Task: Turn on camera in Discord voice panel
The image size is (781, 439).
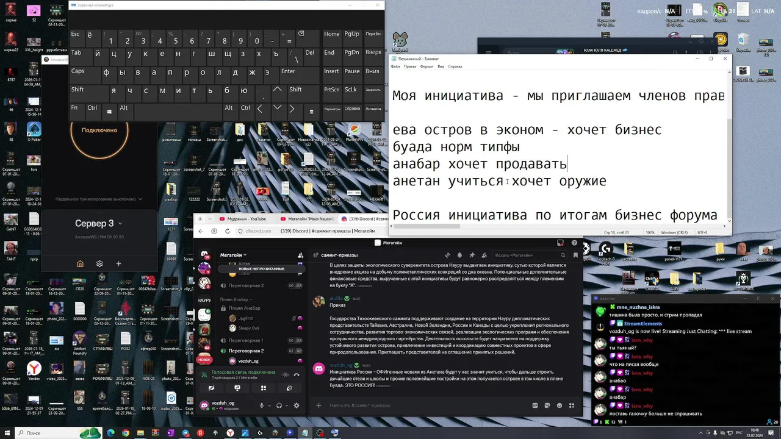Action: pos(211,388)
